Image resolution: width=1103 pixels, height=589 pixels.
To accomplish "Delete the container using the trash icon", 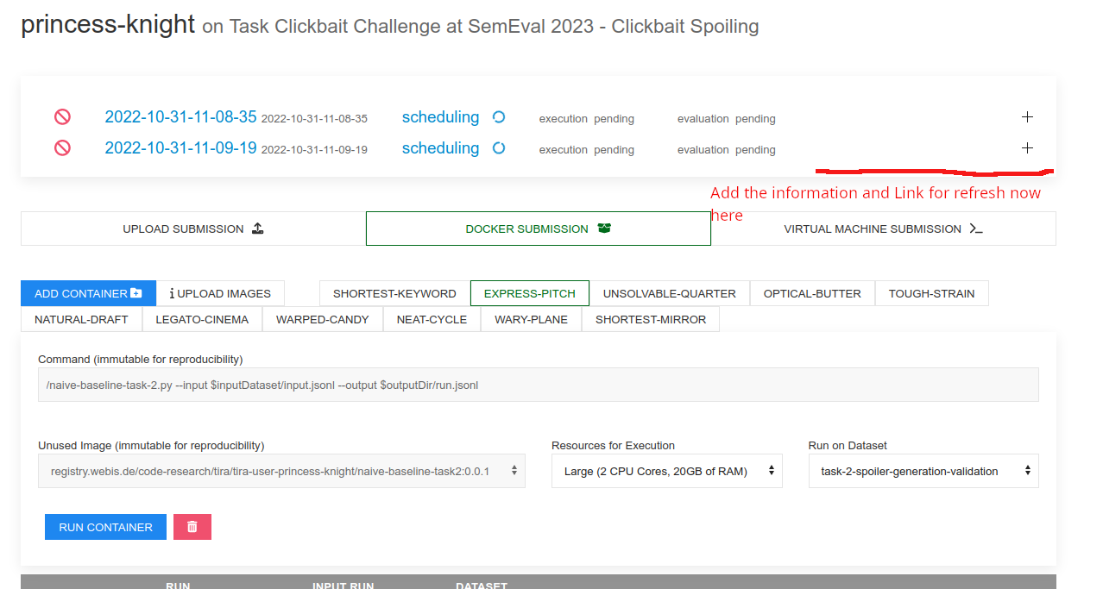I will (192, 525).
